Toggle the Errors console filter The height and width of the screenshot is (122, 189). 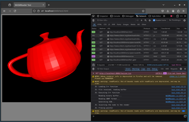(x=128, y=69)
